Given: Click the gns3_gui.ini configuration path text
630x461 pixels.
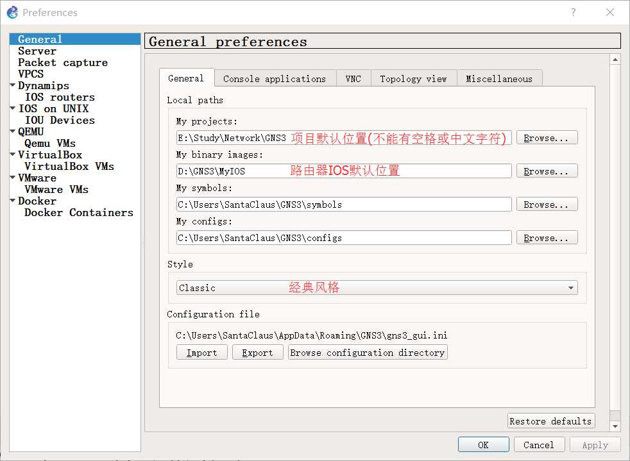Looking at the screenshot, I should point(311,335).
